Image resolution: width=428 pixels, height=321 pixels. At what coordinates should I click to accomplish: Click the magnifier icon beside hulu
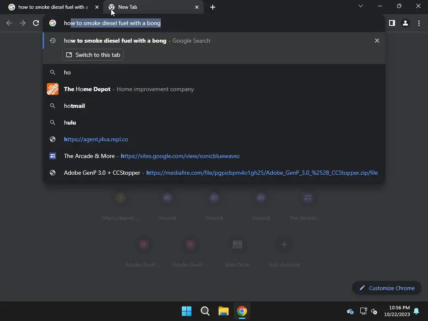pyautogui.click(x=53, y=122)
